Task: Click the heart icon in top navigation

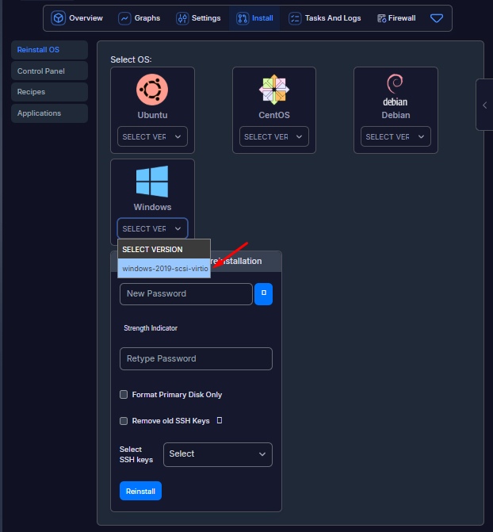Action: [x=437, y=18]
